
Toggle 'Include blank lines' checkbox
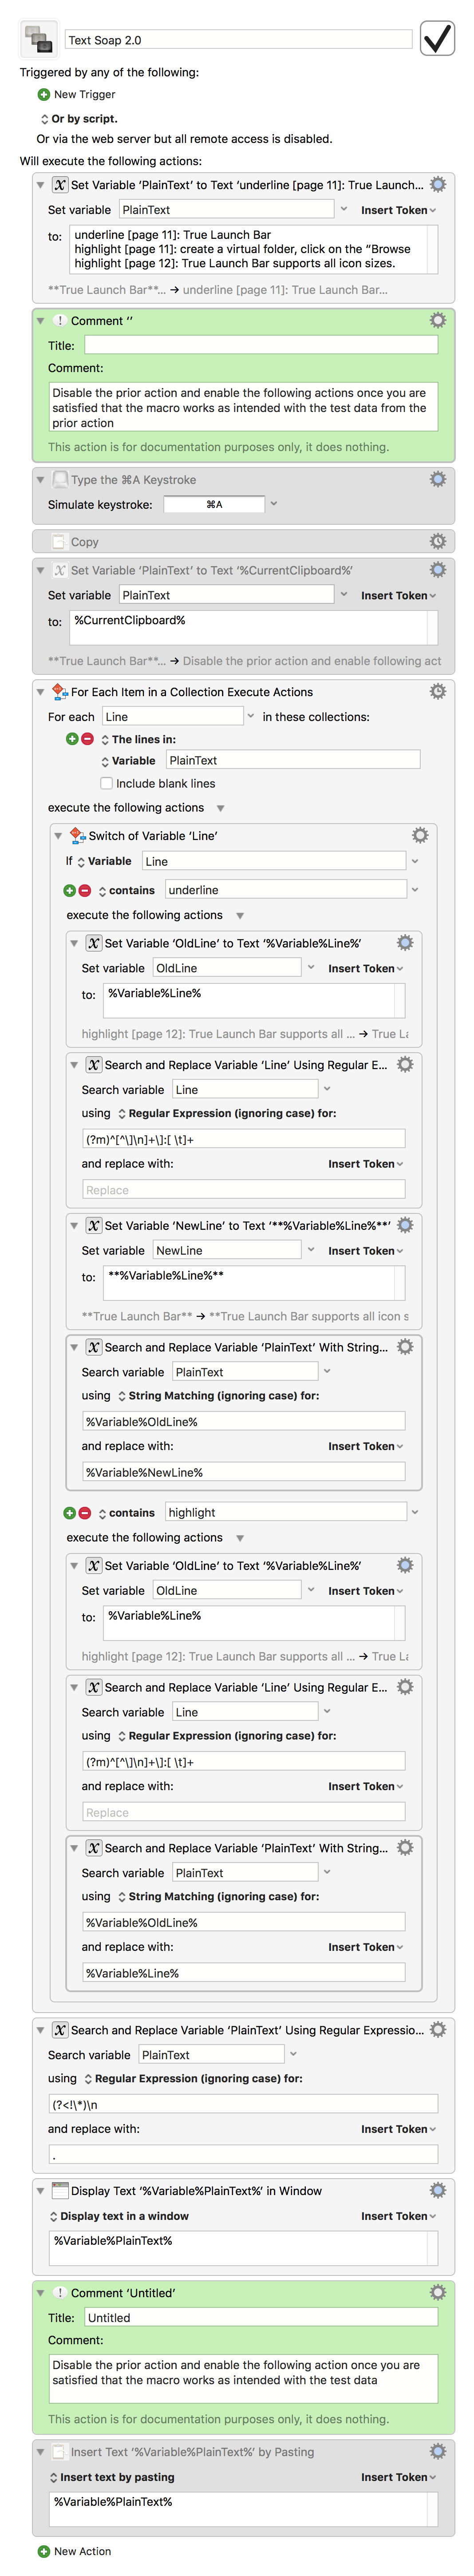point(106,783)
